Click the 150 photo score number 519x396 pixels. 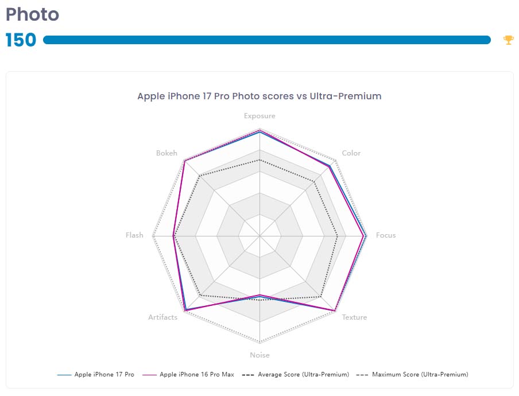click(x=21, y=40)
